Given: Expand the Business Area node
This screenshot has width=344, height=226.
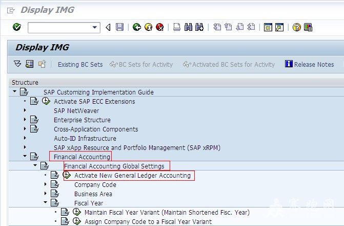Looking at the screenshot, I should coord(46,193).
